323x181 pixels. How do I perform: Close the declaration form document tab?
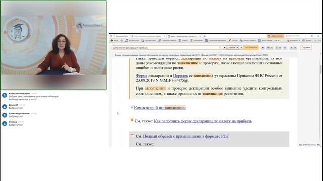pyautogui.click(x=200, y=36)
